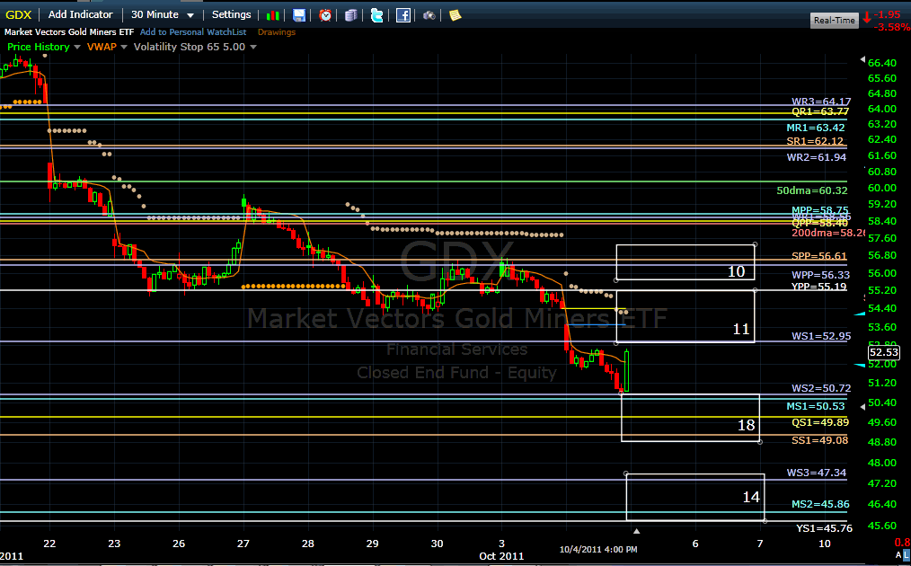
Task: Click the VWAP indicator label
Action: [102, 47]
